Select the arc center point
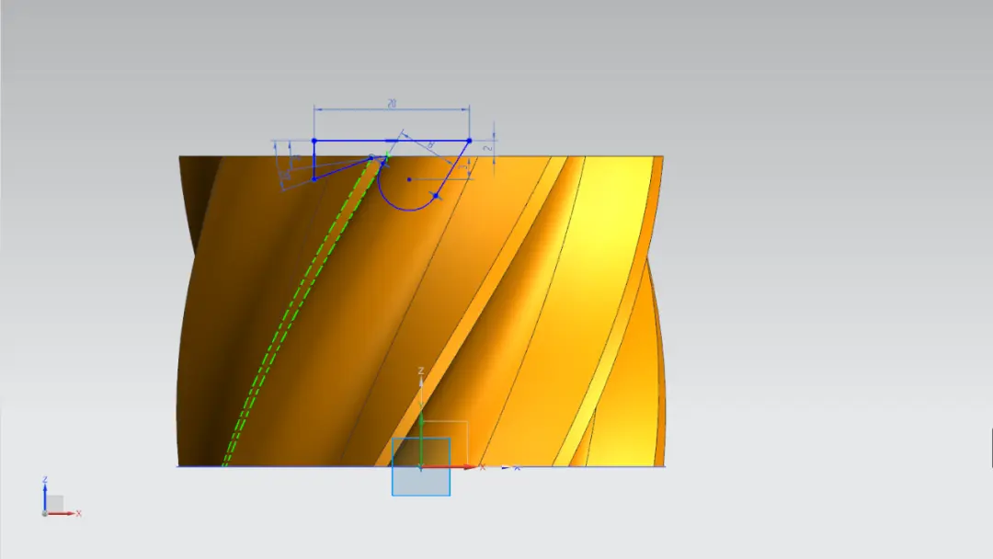The height and width of the screenshot is (559, 993). tap(409, 180)
